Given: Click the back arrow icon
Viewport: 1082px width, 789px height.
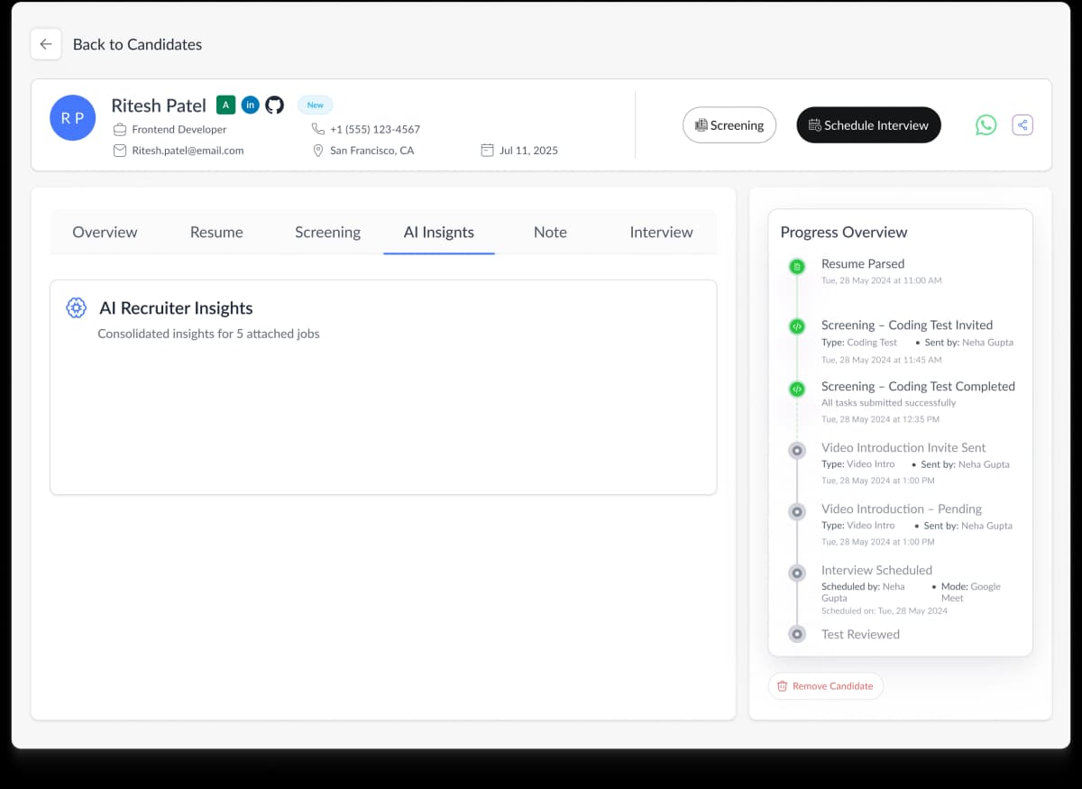Looking at the screenshot, I should click(46, 44).
